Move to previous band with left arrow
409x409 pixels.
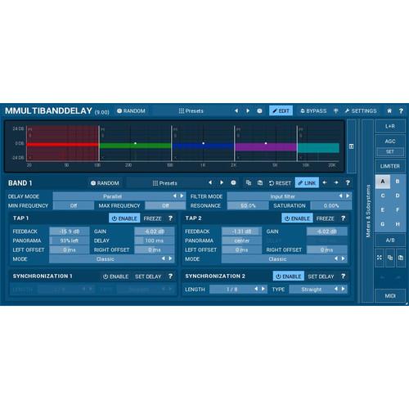click(x=325, y=182)
